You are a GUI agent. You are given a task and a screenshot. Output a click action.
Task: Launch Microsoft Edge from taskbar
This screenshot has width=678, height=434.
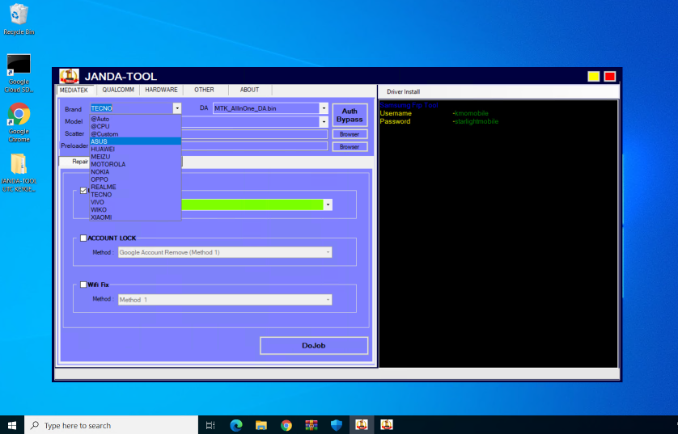[236, 425]
